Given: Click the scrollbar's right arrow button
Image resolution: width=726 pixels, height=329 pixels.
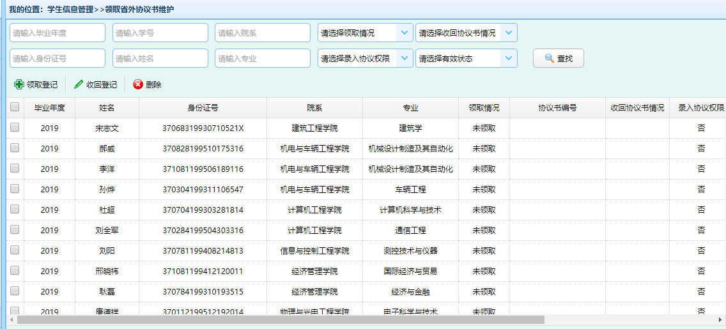Looking at the screenshot, I should [x=720, y=319].
